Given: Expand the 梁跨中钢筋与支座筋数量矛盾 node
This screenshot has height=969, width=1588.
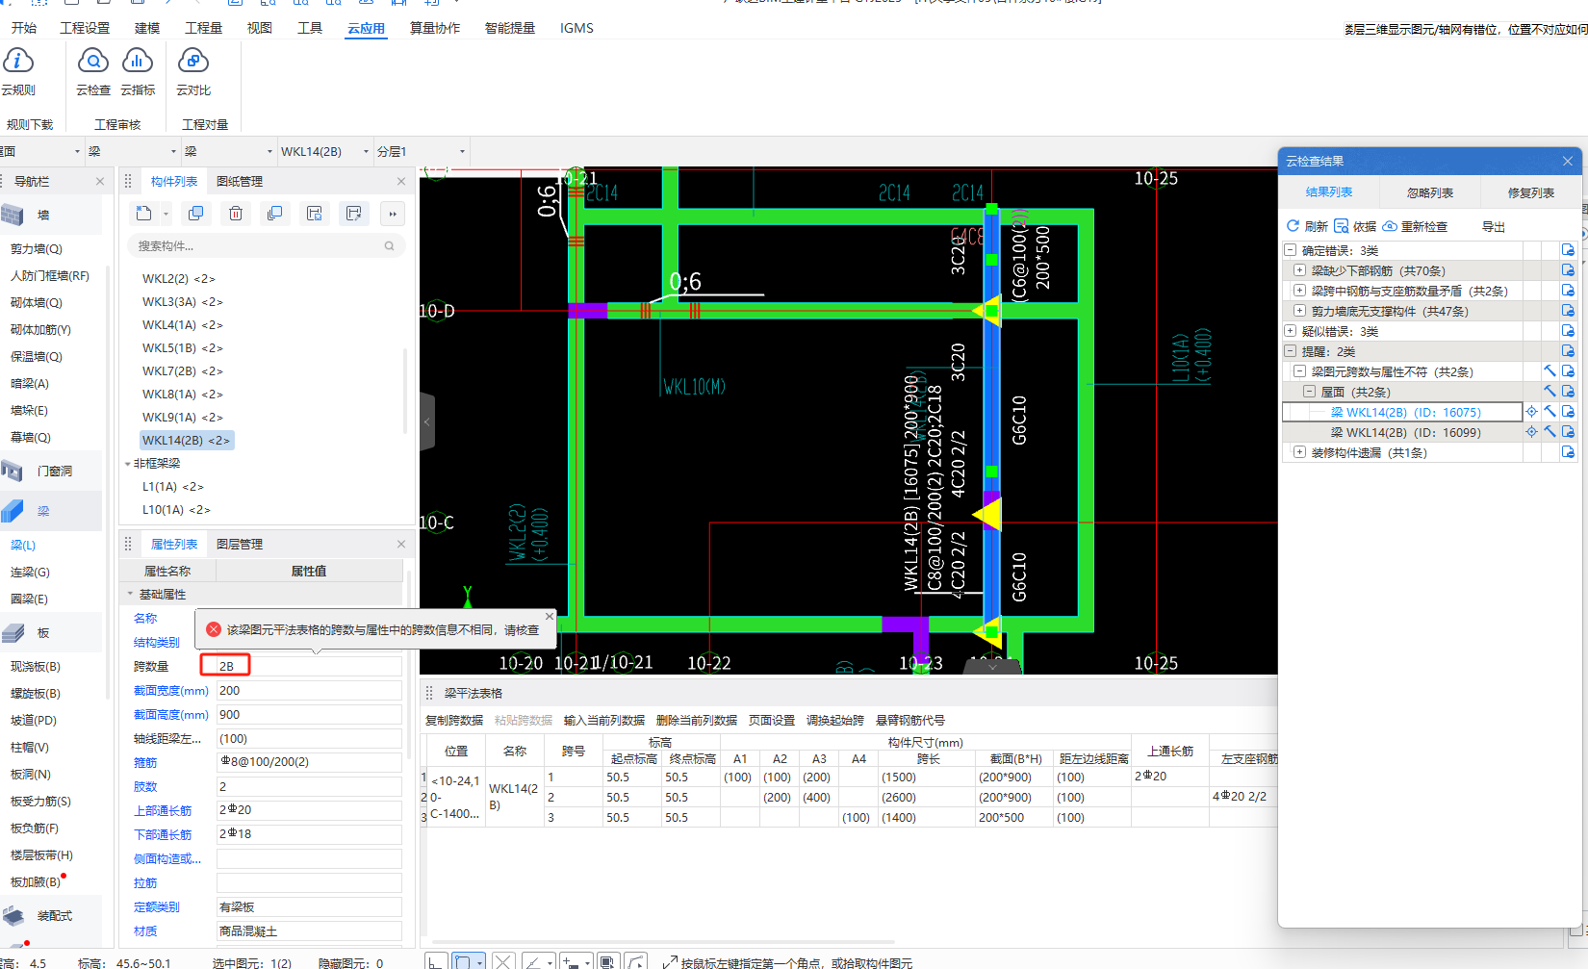Looking at the screenshot, I should [1299, 291].
